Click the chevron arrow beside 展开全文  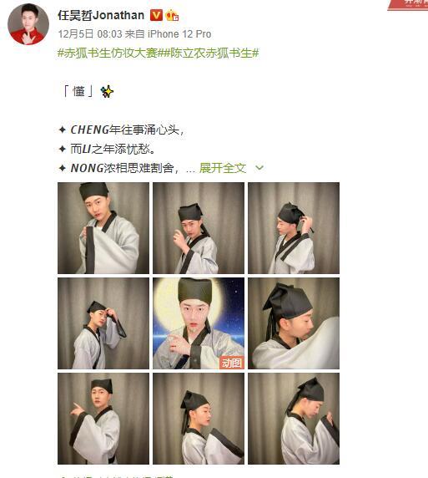point(259,168)
